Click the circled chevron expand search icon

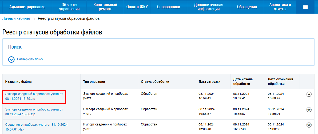click(x=11, y=60)
